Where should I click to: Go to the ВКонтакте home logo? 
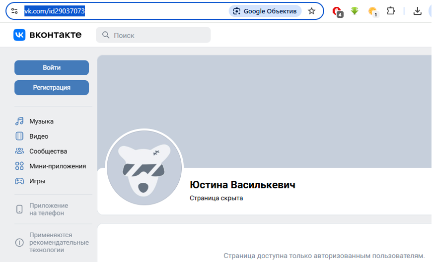coord(48,35)
